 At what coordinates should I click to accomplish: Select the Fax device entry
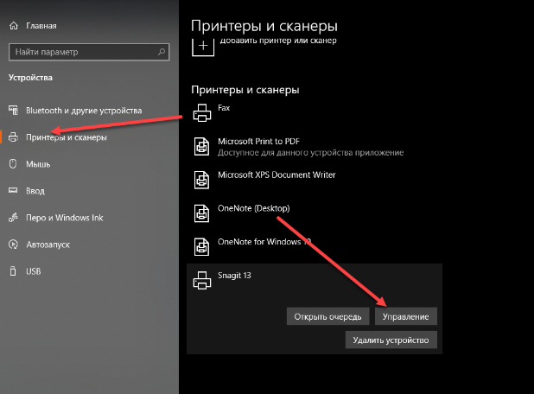(224, 108)
